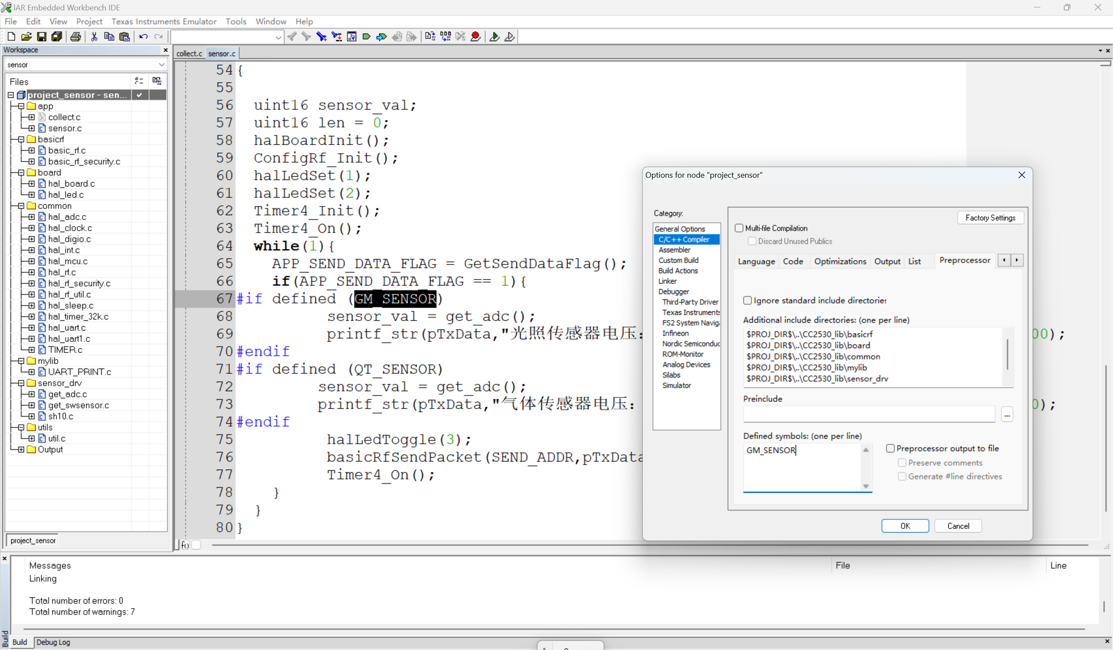This screenshot has width=1113, height=650.
Task: Click the Make build icon
Action: pyautogui.click(x=446, y=36)
